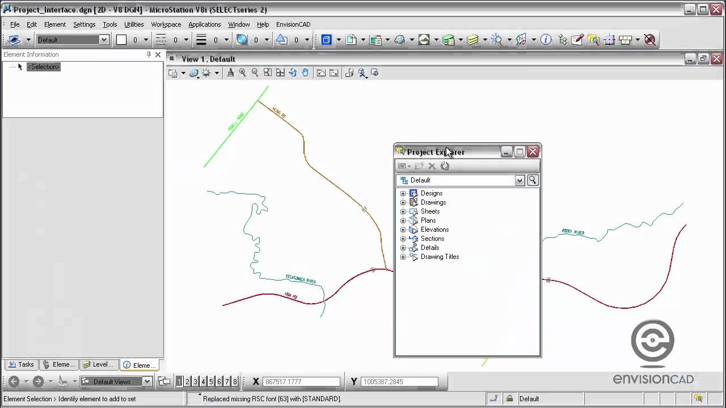Switch to the Tasks tab
The width and height of the screenshot is (726, 408).
(x=21, y=364)
